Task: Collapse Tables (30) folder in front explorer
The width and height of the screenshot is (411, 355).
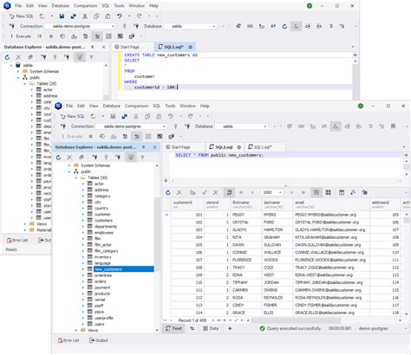Action: click(x=76, y=177)
